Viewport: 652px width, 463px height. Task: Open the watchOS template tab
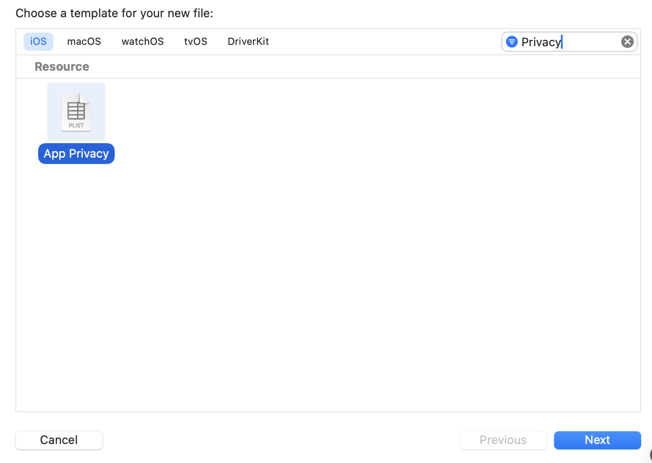(142, 42)
